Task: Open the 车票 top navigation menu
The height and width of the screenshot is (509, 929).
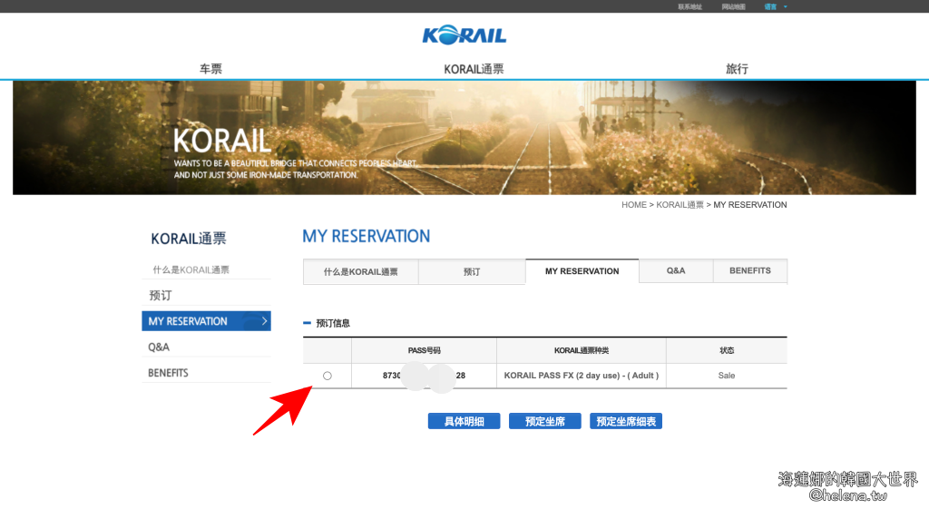Action: (x=210, y=69)
